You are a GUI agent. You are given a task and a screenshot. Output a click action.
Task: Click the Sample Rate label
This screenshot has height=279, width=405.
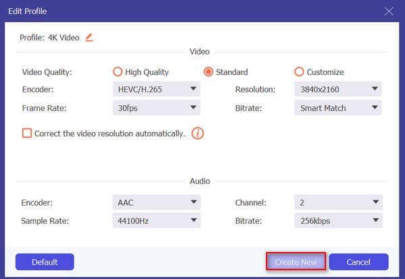45,221
